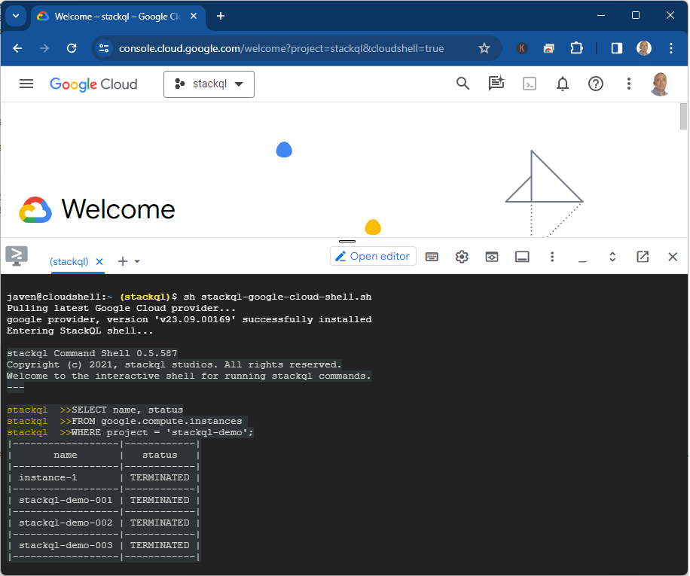Screen dimensions: 690x576
Task: Click the Open editor button
Action: click(x=373, y=256)
